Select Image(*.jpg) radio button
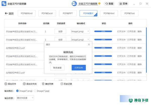Viewport: 151px width, 106px height. [35, 91]
